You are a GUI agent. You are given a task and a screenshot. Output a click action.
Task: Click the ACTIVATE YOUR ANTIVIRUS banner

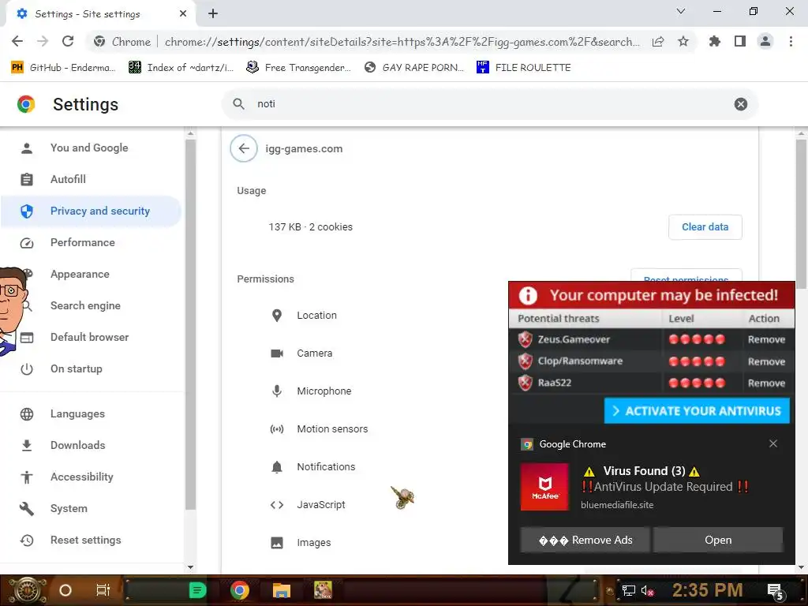click(x=697, y=410)
